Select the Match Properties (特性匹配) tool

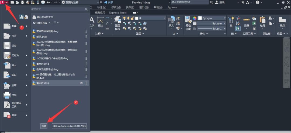pos(188,23)
